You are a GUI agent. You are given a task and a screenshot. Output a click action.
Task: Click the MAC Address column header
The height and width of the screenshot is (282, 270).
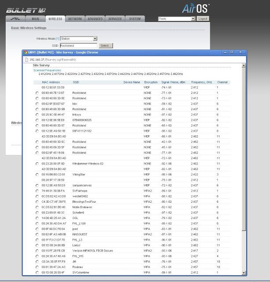tap(51, 82)
